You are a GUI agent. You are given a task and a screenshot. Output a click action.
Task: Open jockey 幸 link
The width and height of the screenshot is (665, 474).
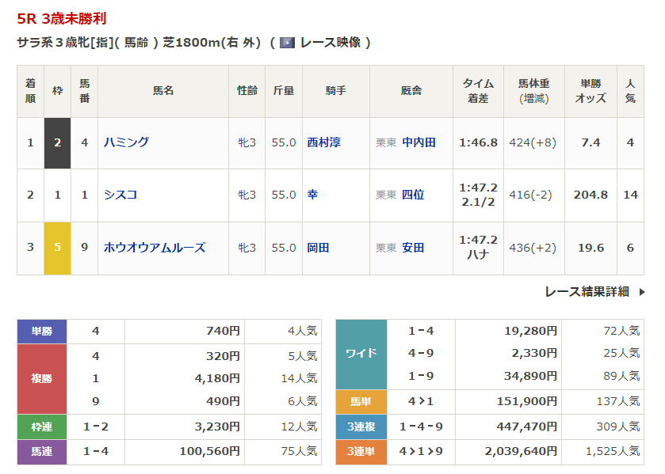click(x=312, y=194)
